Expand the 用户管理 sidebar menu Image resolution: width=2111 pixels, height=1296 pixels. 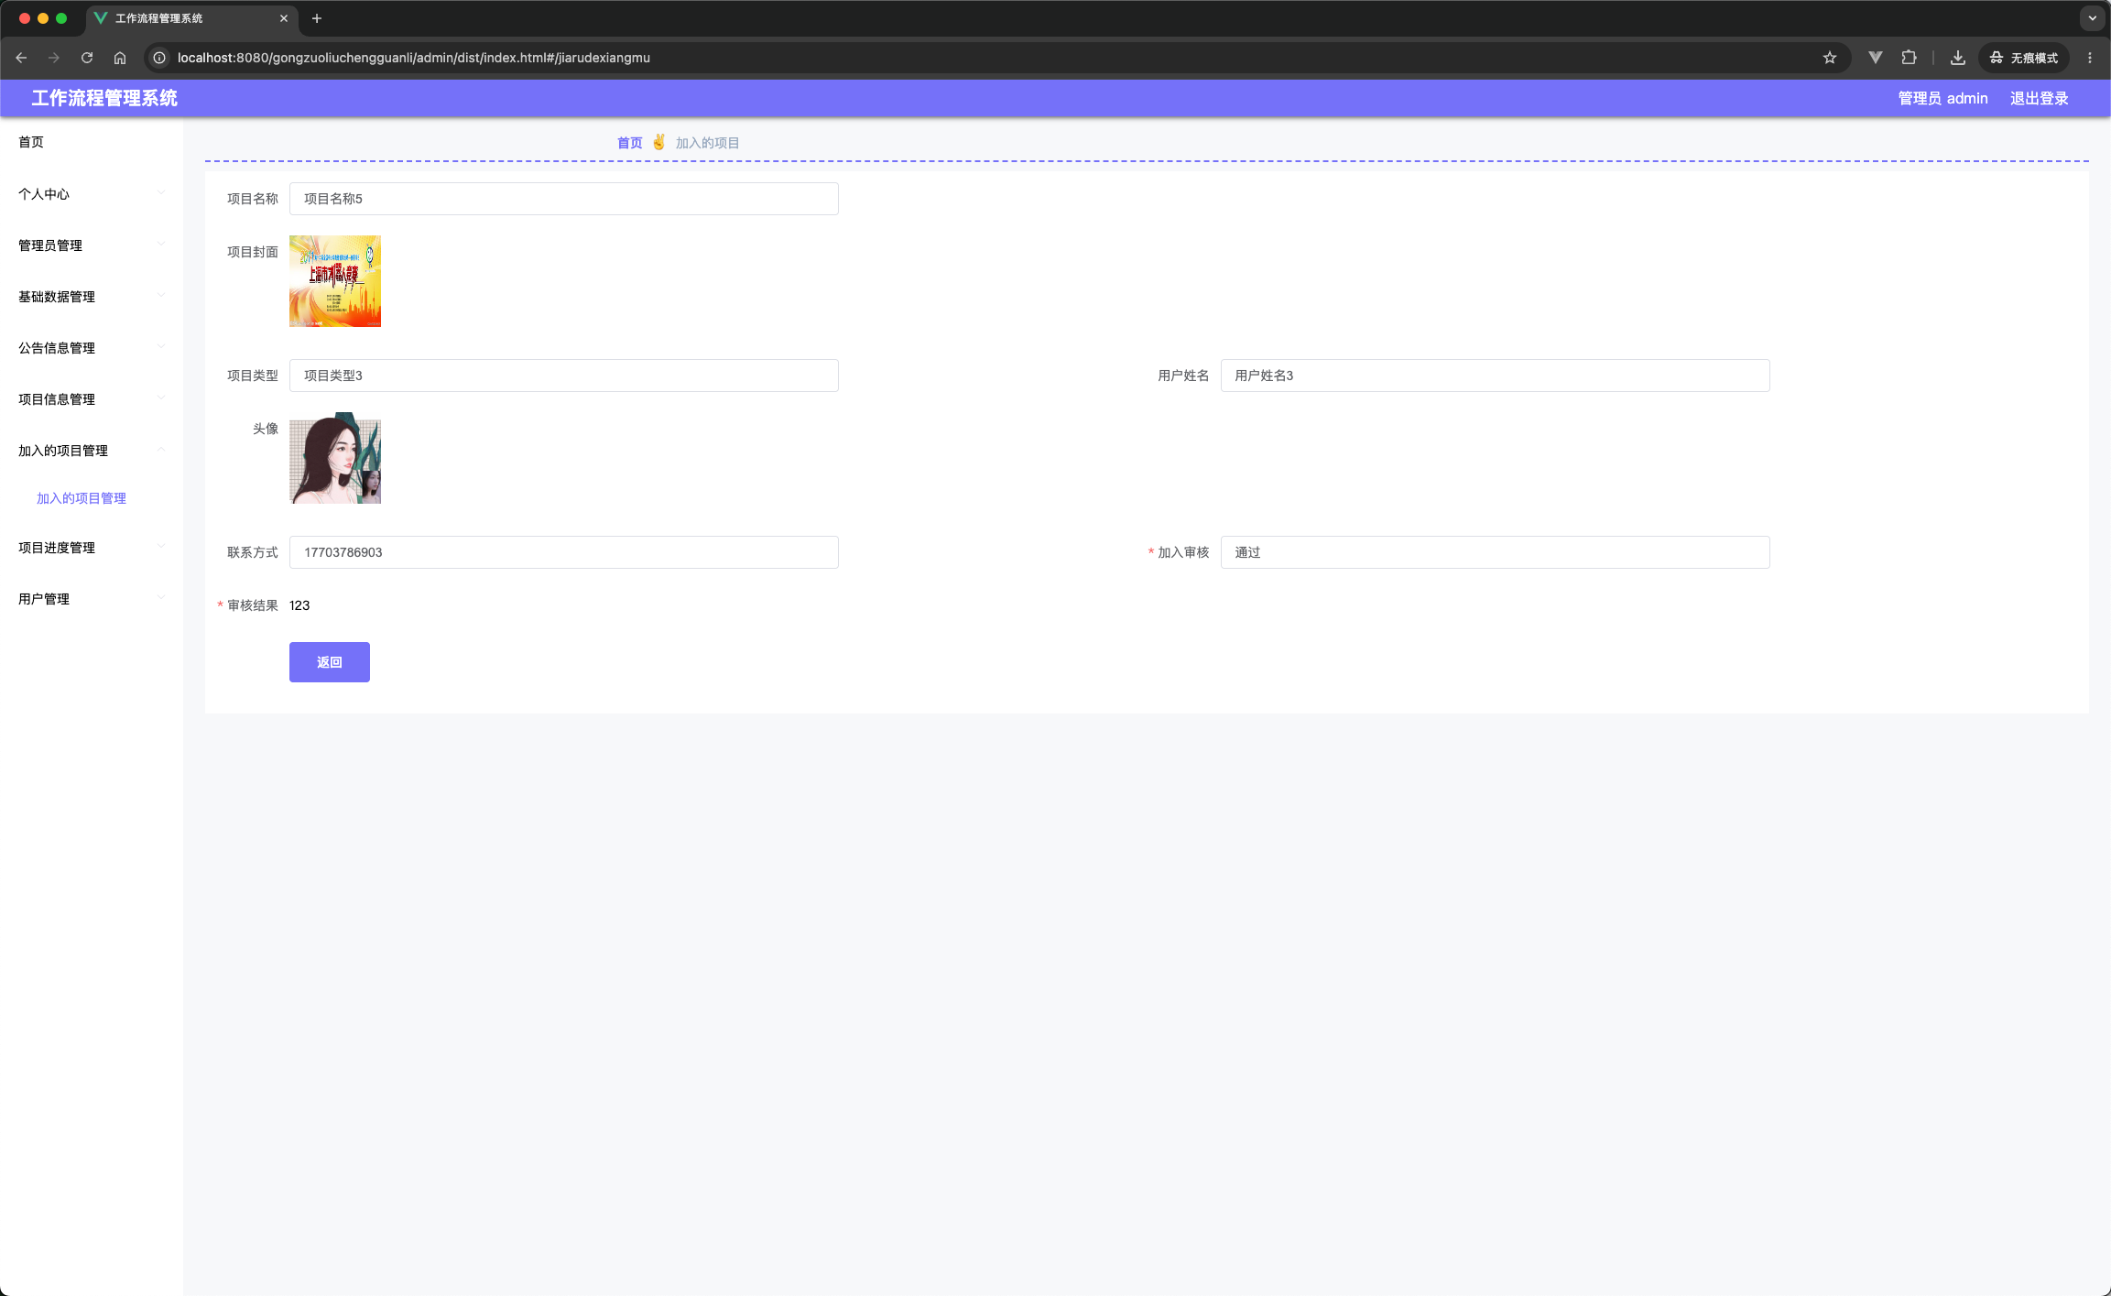click(x=92, y=599)
